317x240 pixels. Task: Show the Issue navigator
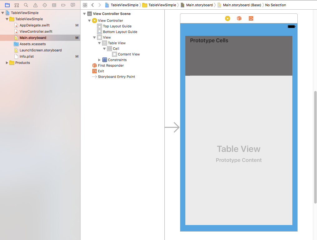click(x=35, y=5)
